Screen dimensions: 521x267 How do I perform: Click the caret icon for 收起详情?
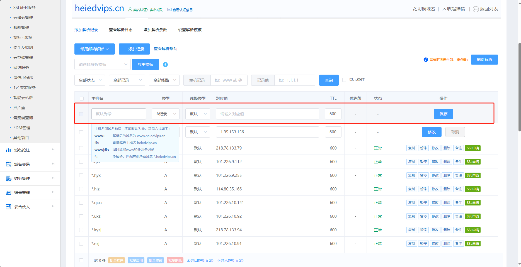pyautogui.click(x=444, y=9)
